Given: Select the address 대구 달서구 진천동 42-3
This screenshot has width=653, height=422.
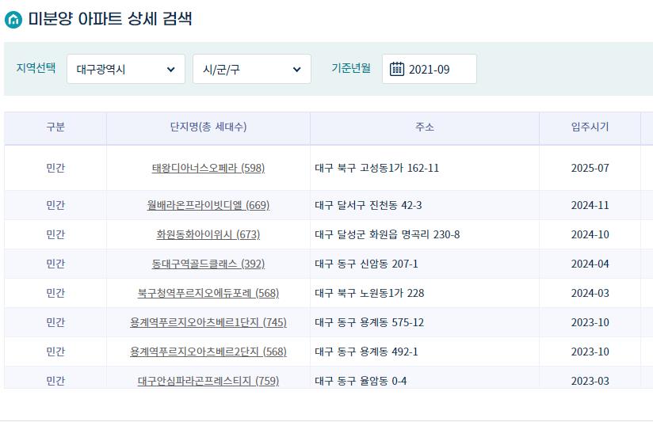Looking at the screenshot, I should click(369, 205).
